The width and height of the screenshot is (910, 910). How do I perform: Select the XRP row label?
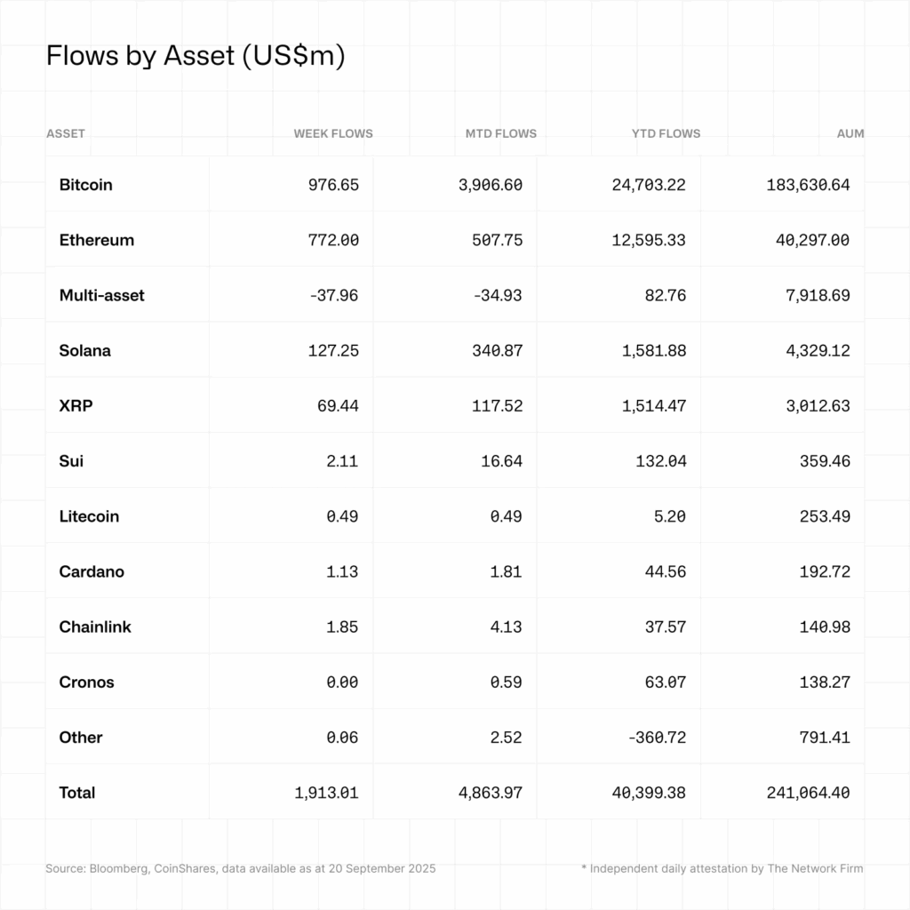(76, 405)
